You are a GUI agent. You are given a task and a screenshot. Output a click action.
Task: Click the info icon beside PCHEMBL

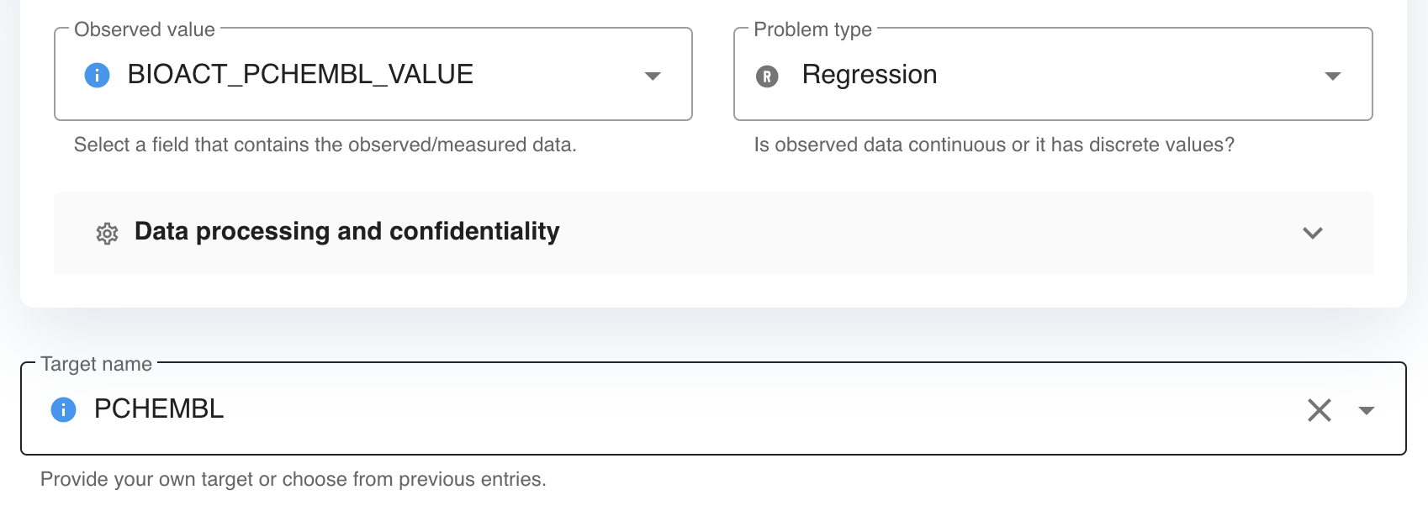[64, 410]
